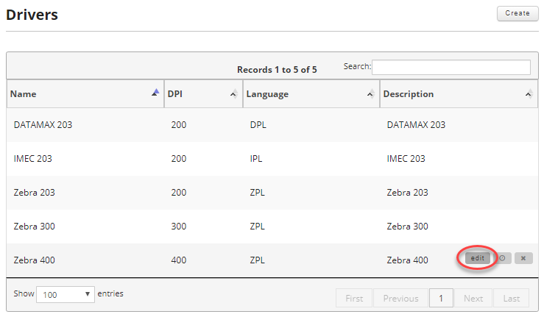
Task: Sort by Description column arrow
Action: click(529, 94)
